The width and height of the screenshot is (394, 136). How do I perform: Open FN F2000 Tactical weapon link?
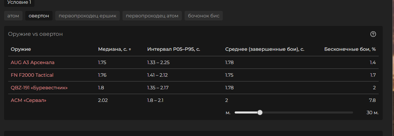tap(32, 75)
